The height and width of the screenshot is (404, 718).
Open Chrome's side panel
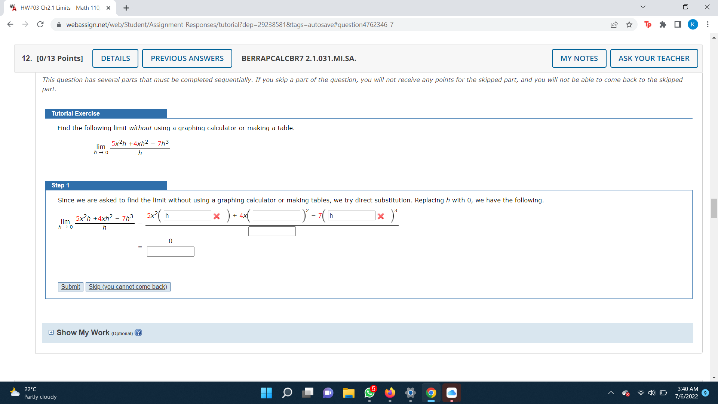click(x=678, y=24)
